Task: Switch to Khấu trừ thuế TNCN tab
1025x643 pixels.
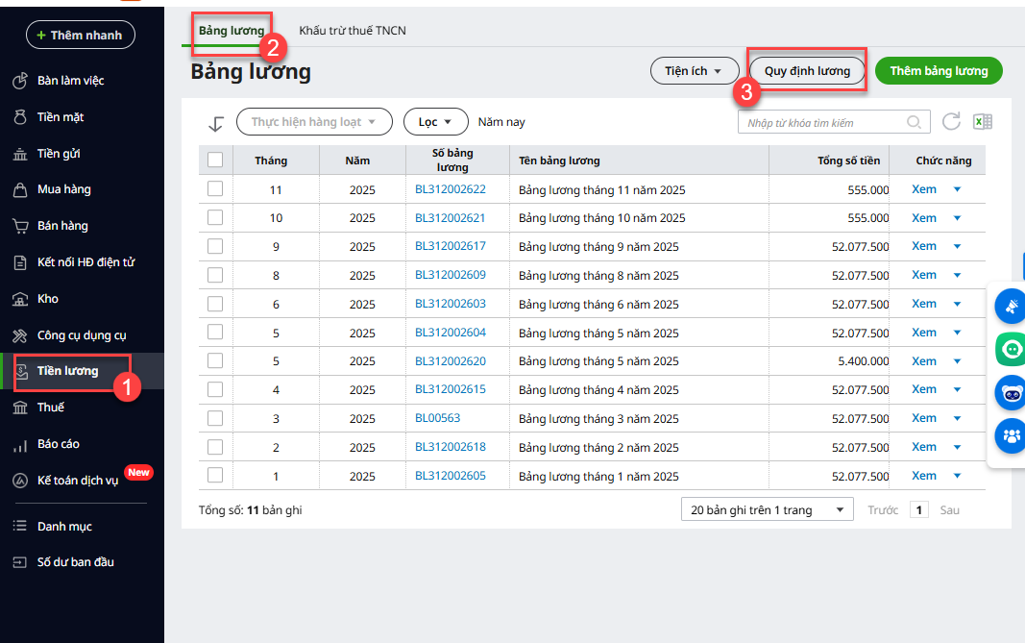Action: (353, 31)
